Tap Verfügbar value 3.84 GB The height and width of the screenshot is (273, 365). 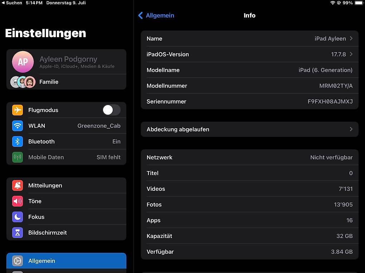342,252
